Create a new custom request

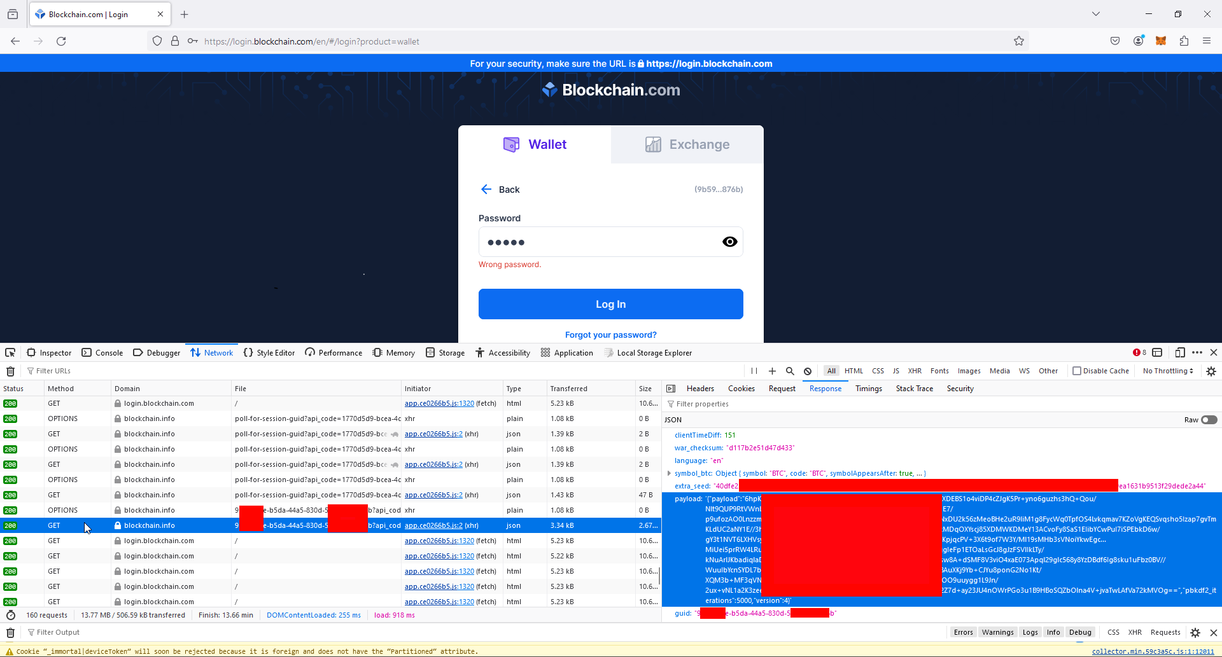[x=771, y=371]
